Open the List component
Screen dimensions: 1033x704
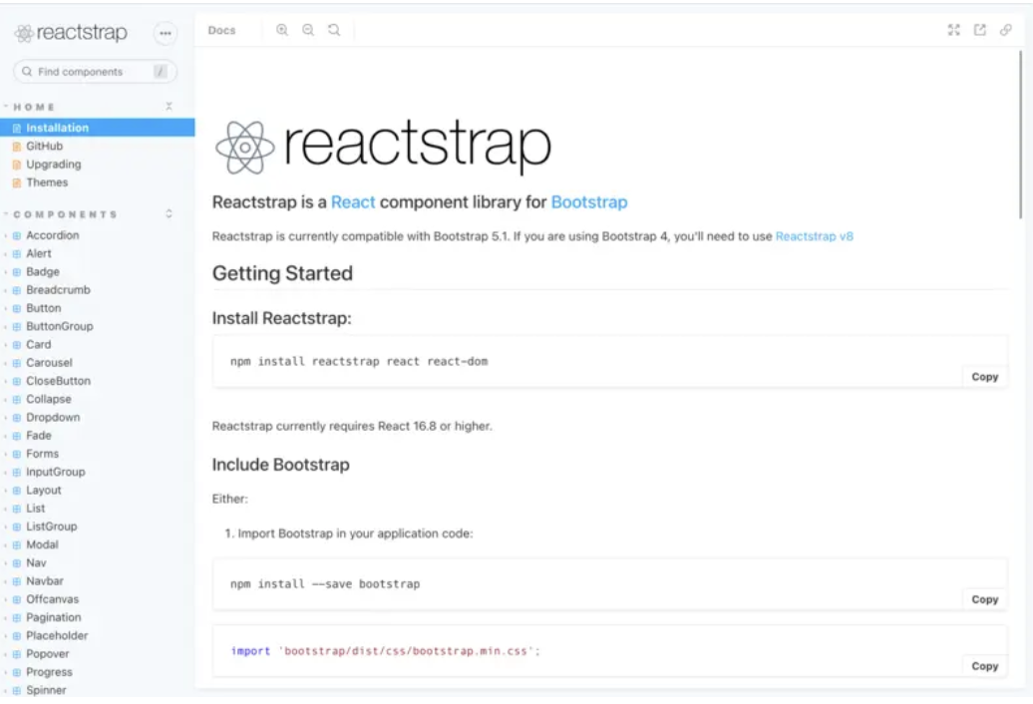36,509
